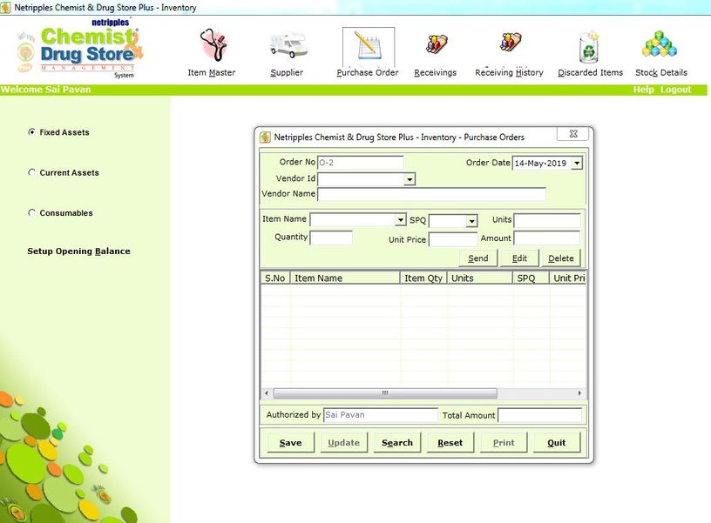
Task: Open the Item Master stethoscope icon
Action: pos(213,45)
